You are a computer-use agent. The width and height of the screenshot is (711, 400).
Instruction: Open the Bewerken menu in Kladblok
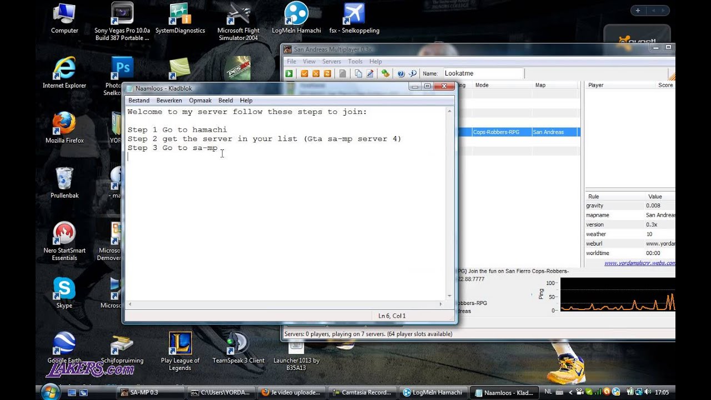(169, 101)
